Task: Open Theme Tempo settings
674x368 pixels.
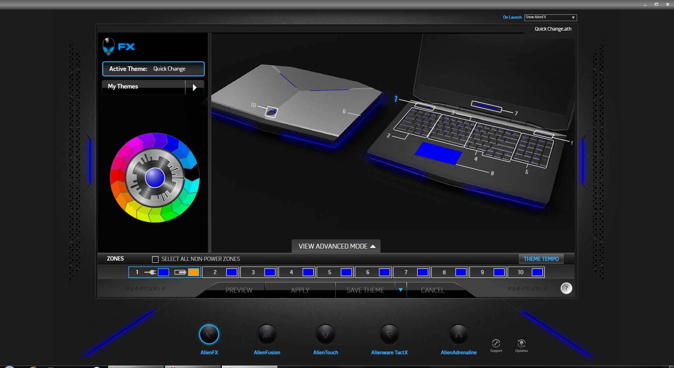Action: pos(541,259)
